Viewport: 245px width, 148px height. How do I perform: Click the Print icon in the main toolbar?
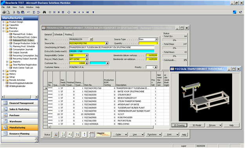[4, 12]
